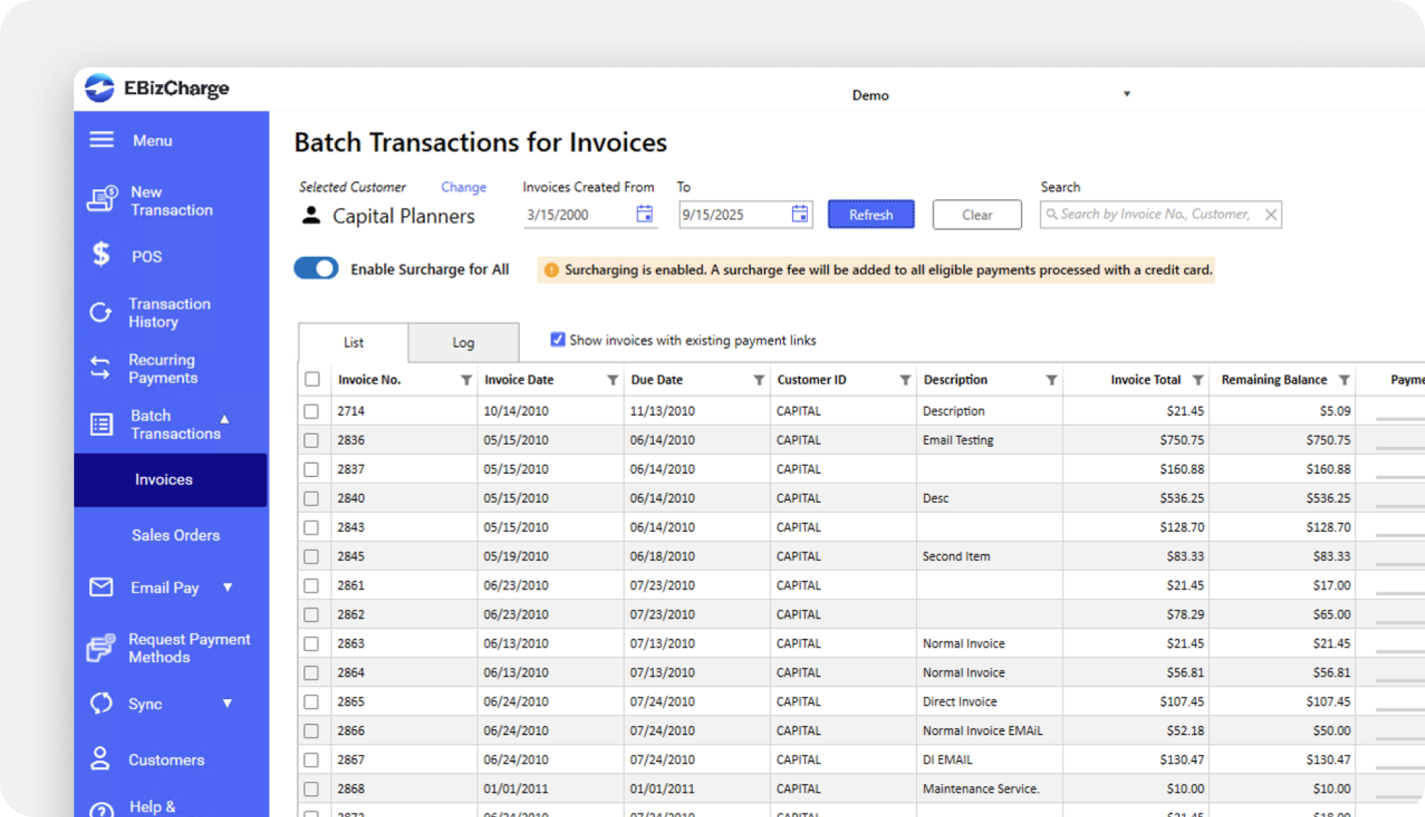The width and height of the screenshot is (1425, 817).
Task: Tick the select-all header checkbox
Action: (x=312, y=380)
